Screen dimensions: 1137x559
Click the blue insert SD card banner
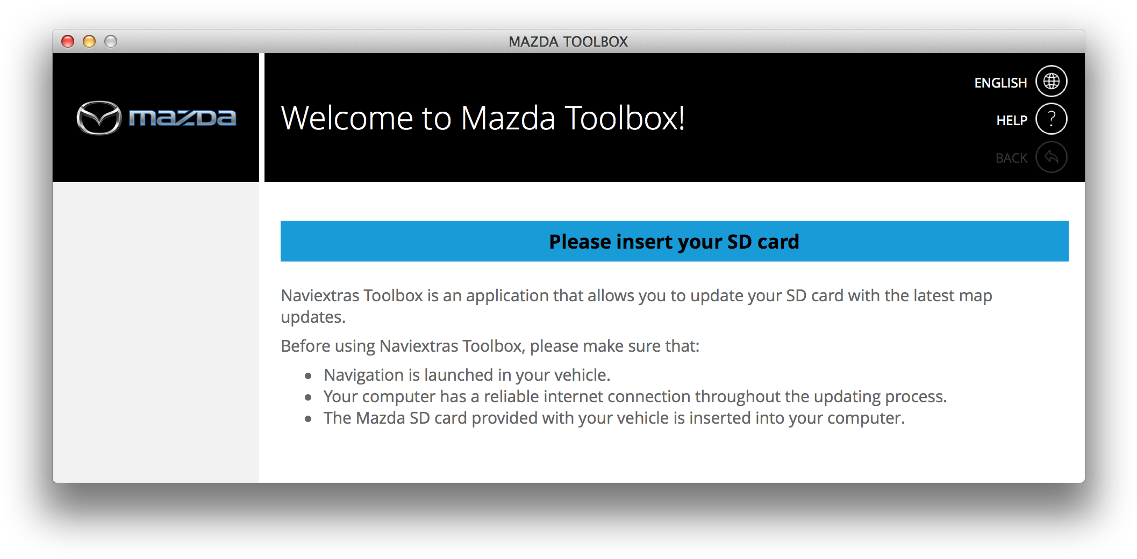point(674,241)
